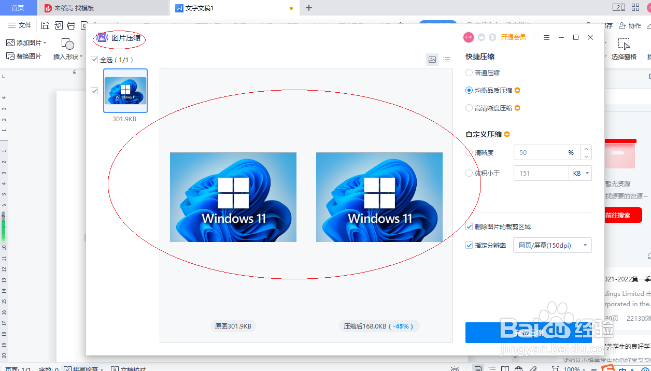Click the premium badge beside custom compression

pos(507,134)
